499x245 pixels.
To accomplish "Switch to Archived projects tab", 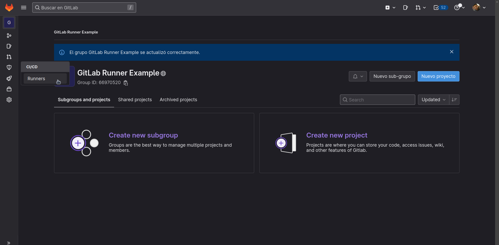I will point(178,100).
